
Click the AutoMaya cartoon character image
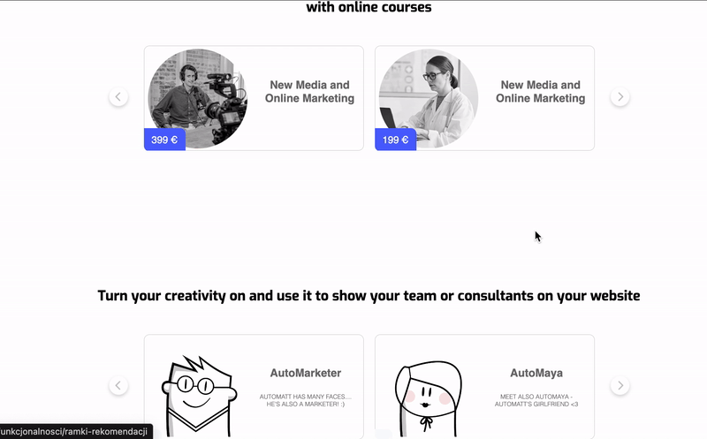click(429, 398)
